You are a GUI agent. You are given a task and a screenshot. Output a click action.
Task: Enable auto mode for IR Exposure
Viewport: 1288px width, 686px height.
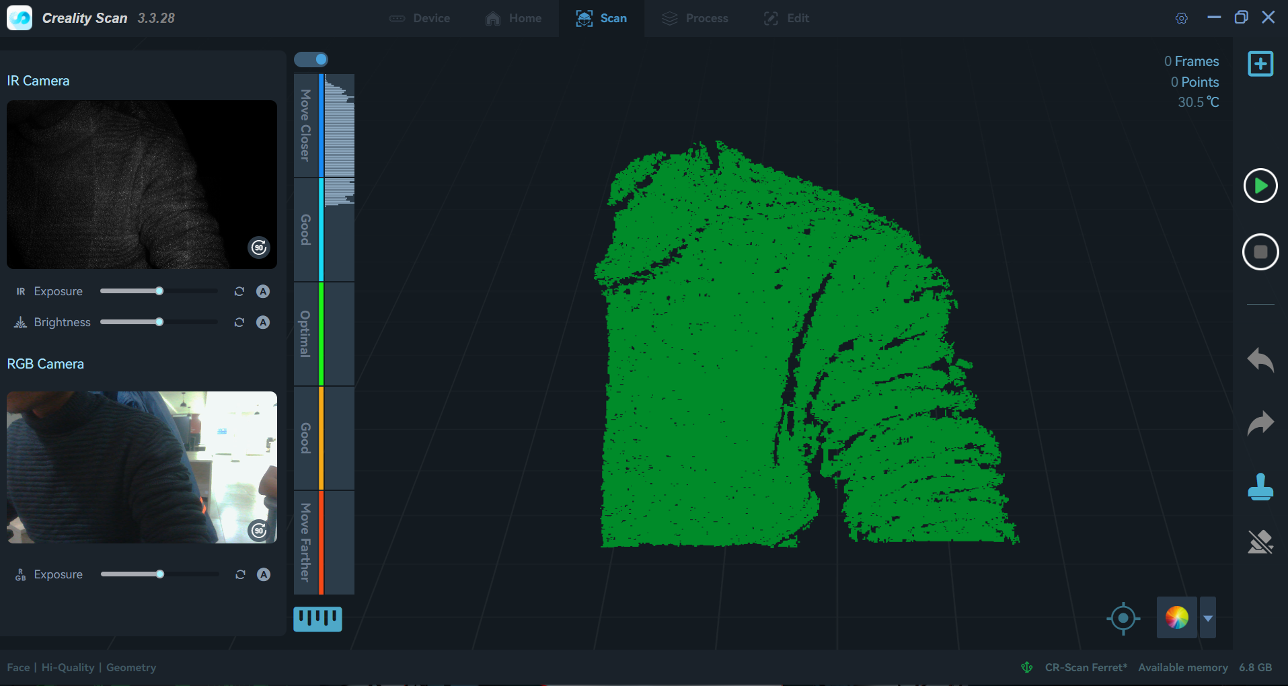263,291
